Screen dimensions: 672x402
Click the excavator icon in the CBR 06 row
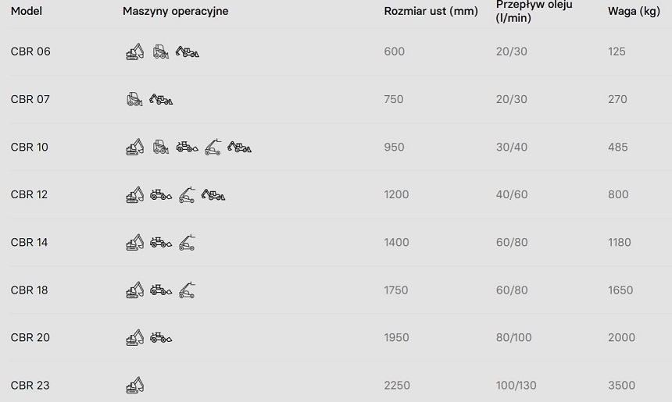tap(134, 52)
